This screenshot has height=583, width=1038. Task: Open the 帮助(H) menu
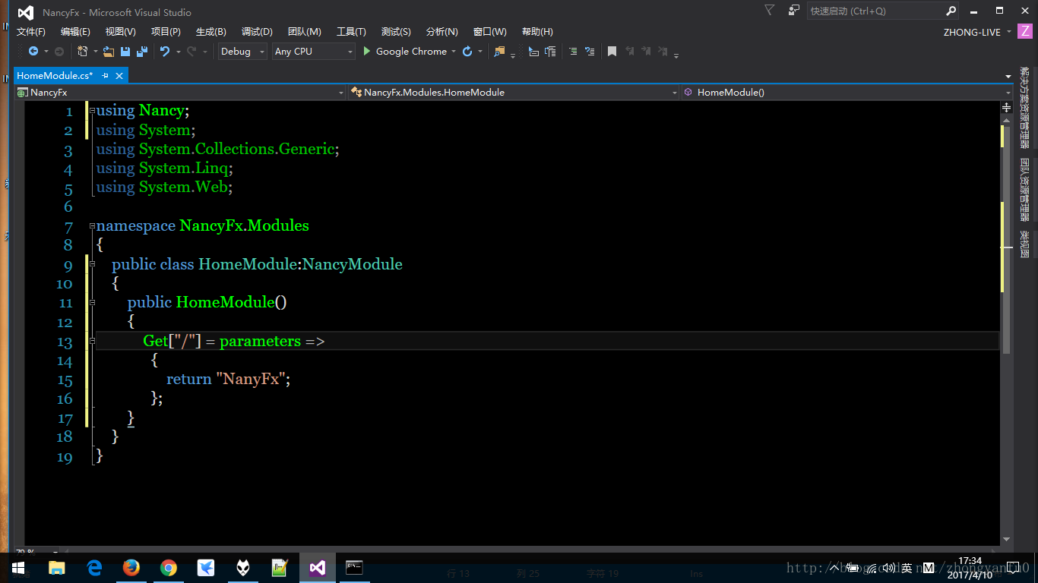pyautogui.click(x=537, y=32)
